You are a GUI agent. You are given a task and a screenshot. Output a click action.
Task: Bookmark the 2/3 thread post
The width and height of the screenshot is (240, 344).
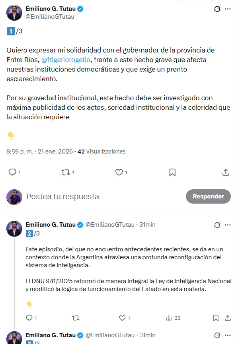tap(216, 318)
